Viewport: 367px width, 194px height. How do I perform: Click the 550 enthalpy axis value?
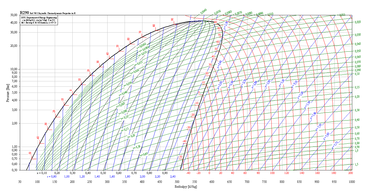[194, 182]
